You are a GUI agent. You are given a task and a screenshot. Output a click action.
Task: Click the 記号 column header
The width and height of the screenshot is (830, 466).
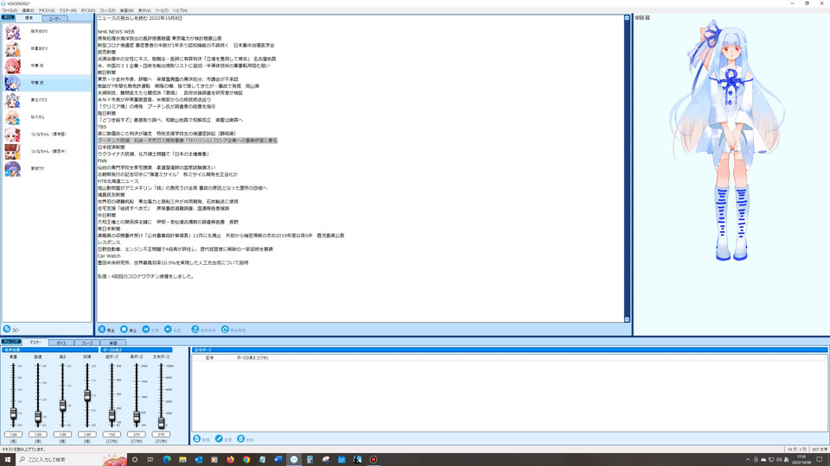tap(209, 357)
